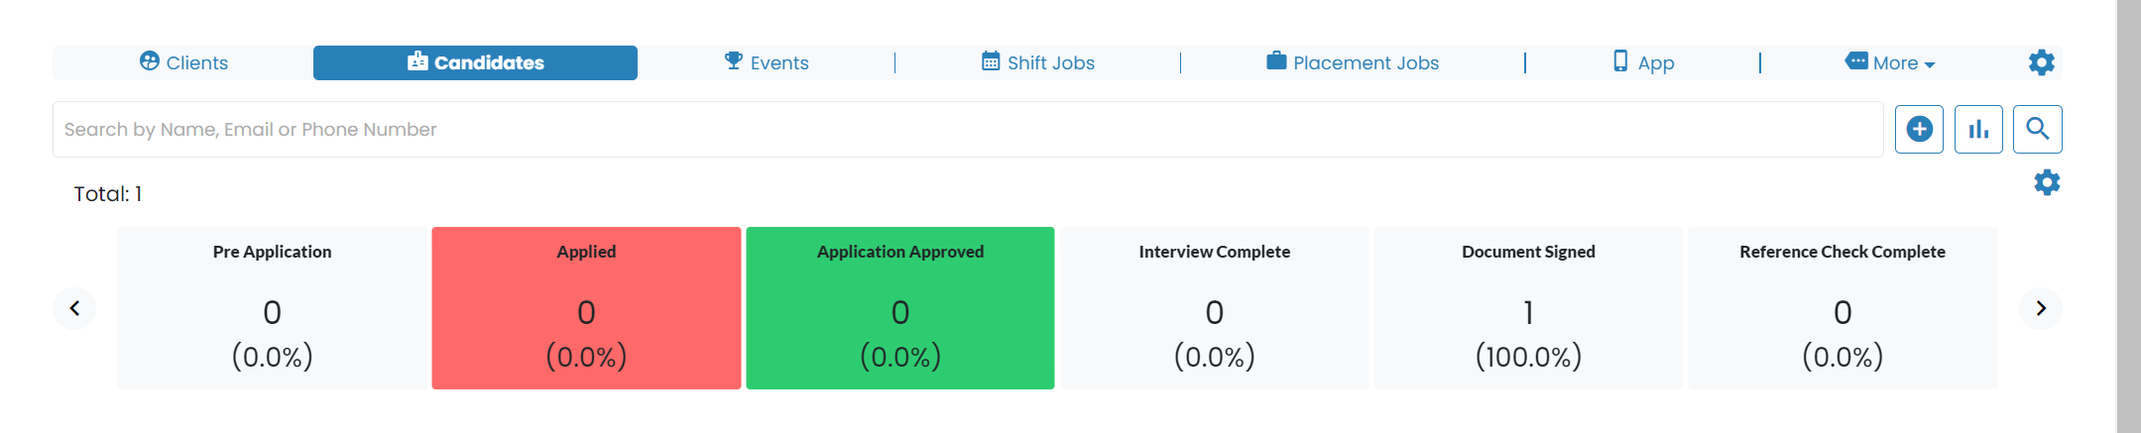
Task: Open the gear settings beside Total count
Action: [2047, 182]
